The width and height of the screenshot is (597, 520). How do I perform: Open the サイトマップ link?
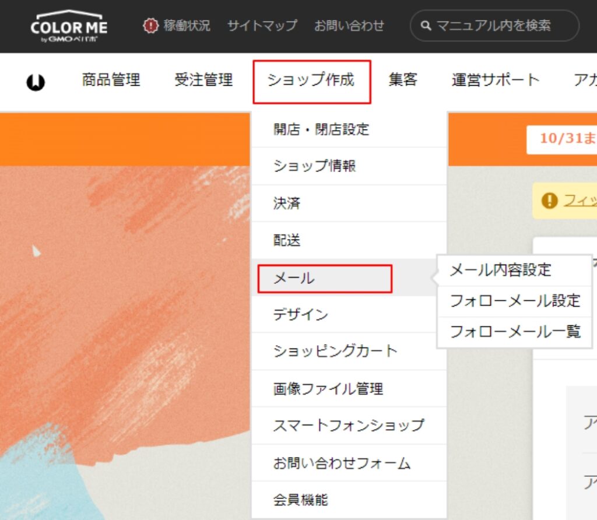262,26
